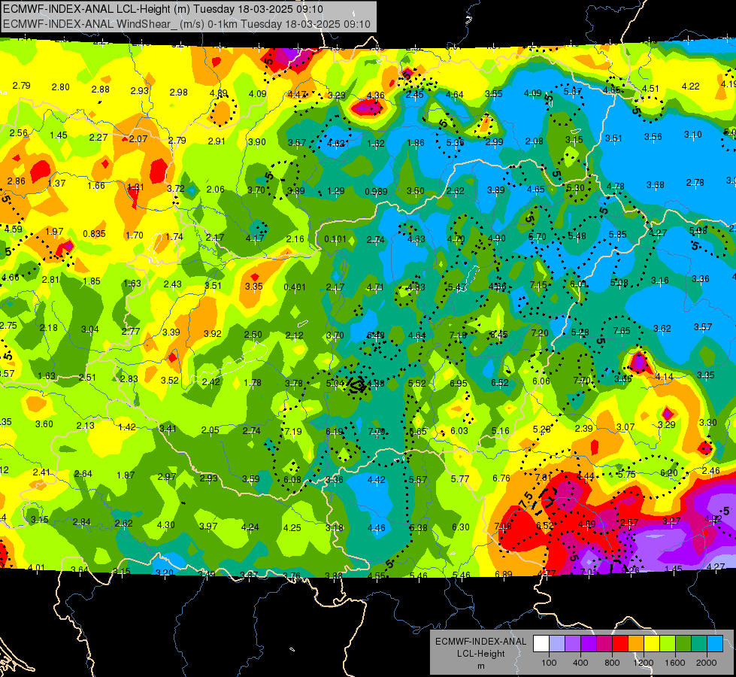Click the wind shear value 4.14
Viewport: 736px width, 677px height.
coord(664,376)
